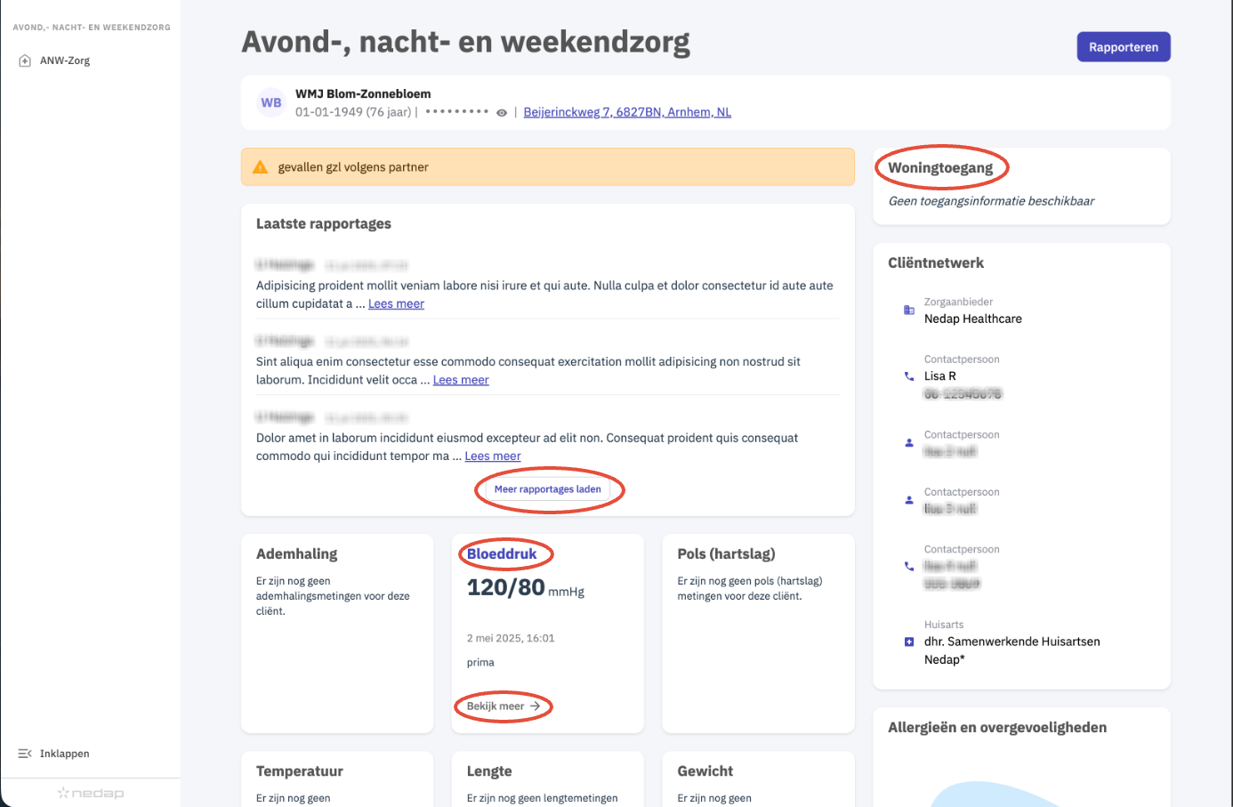Collapse the sidebar with Inklappen
The width and height of the screenshot is (1233, 807).
click(54, 754)
